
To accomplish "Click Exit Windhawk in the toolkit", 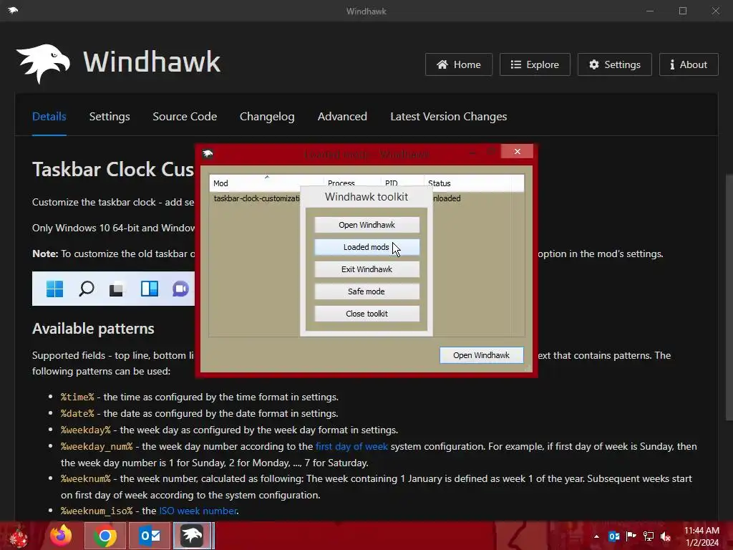I will [x=366, y=269].
